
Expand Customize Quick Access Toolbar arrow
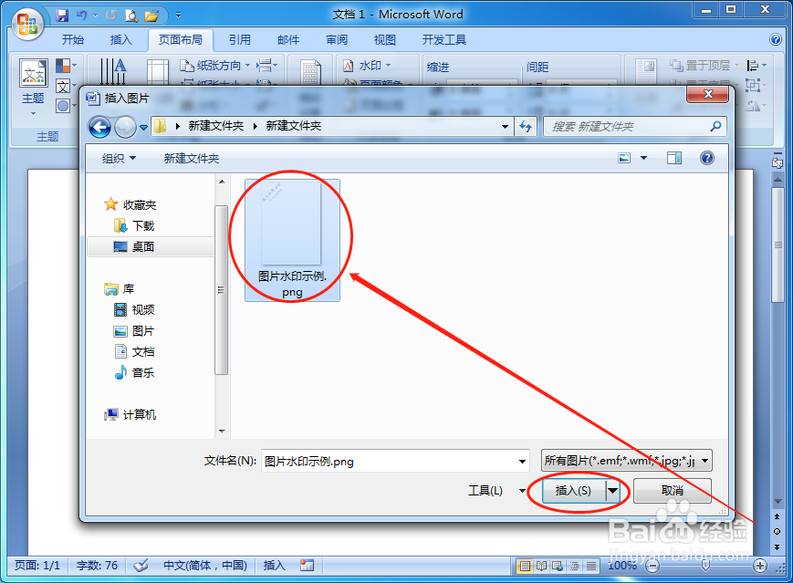(x=178, y=16)
